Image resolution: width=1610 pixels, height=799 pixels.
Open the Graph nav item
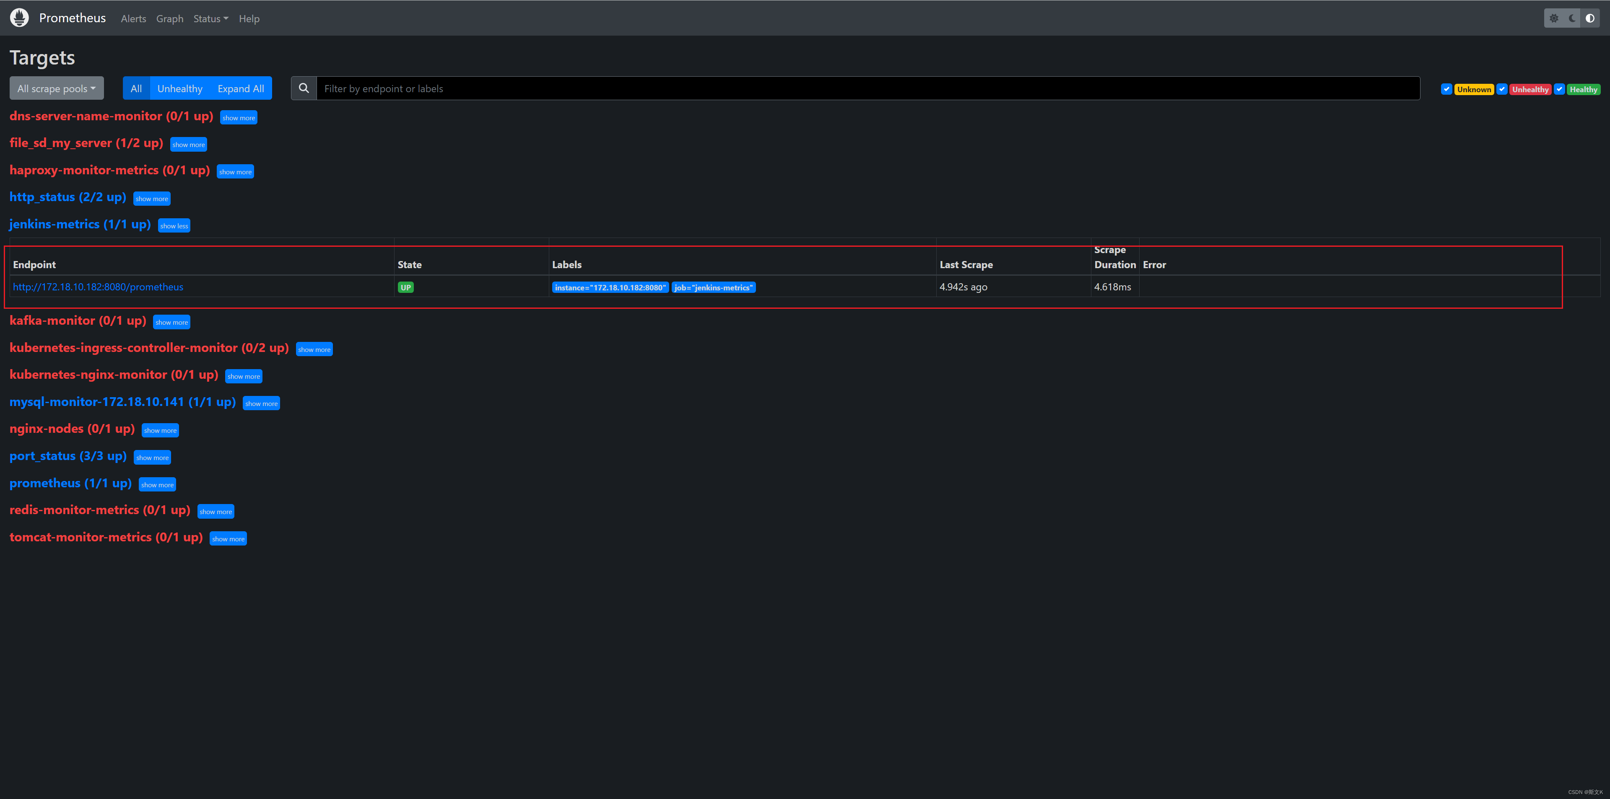click(x=170, y=19)
